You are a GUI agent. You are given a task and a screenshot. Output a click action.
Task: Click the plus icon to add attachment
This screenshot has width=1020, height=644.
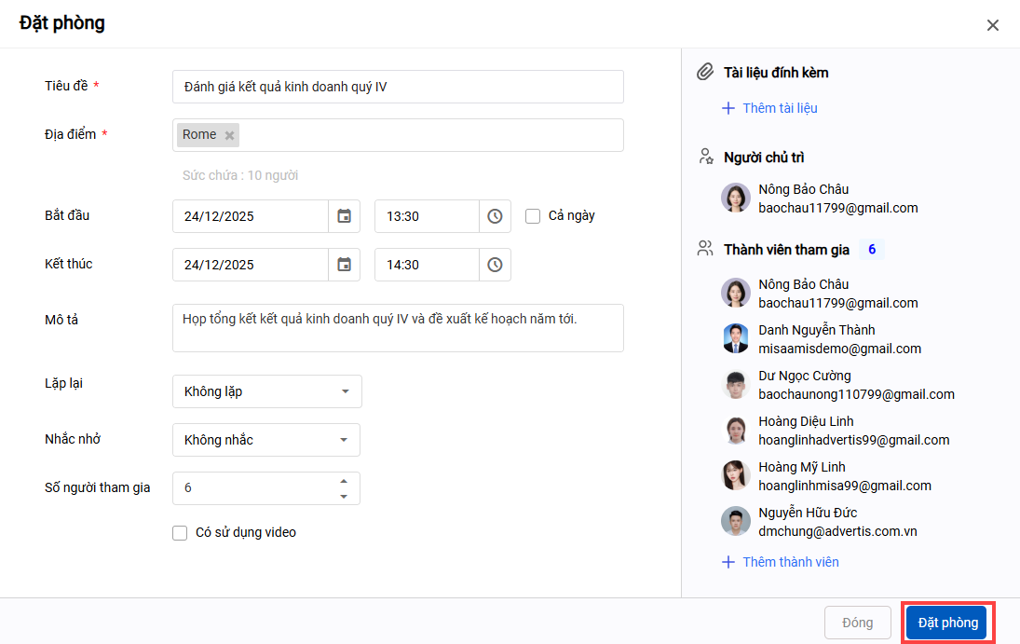point(728,108)
